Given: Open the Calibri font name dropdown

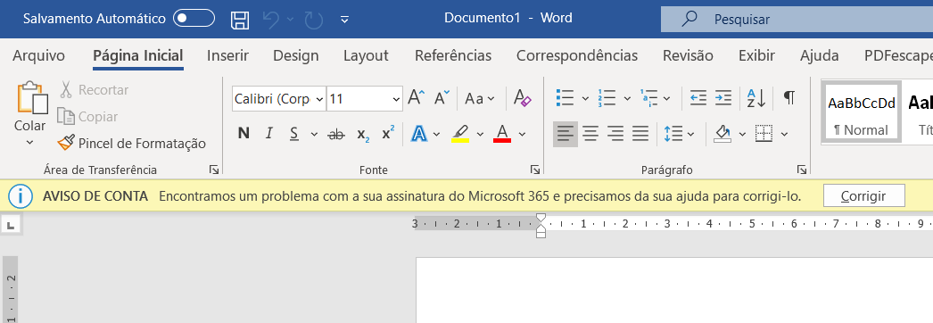Looking at the screenshot, I should pyautogui.click(x=279, y=99).
